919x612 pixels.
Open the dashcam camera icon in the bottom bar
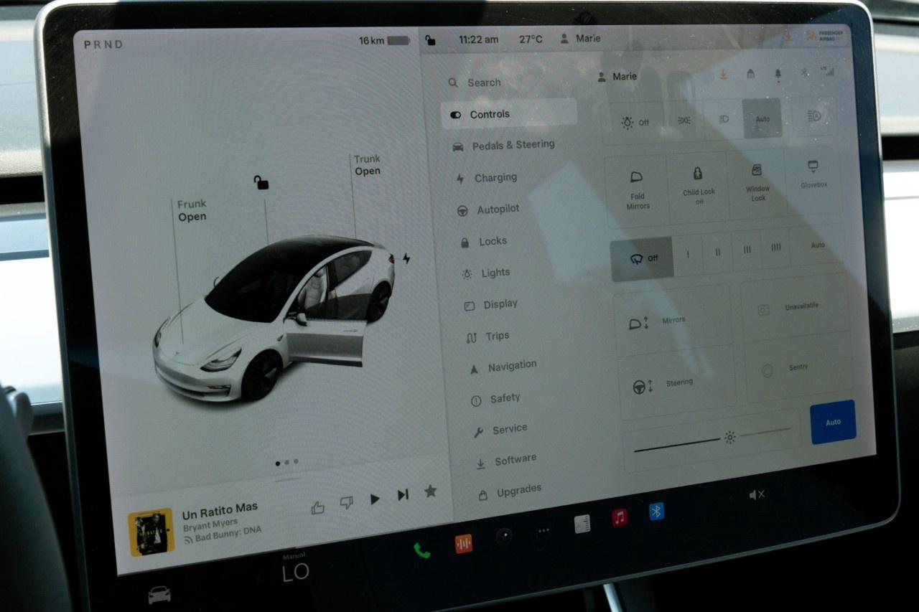click(x=504, y=537)
